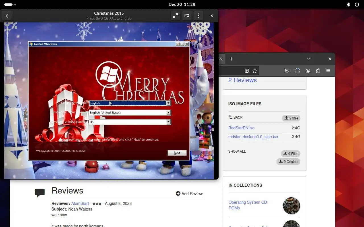Viewport: 364px width, 227px height.
Task: Close the current browser tab
Action: (221, 59)
